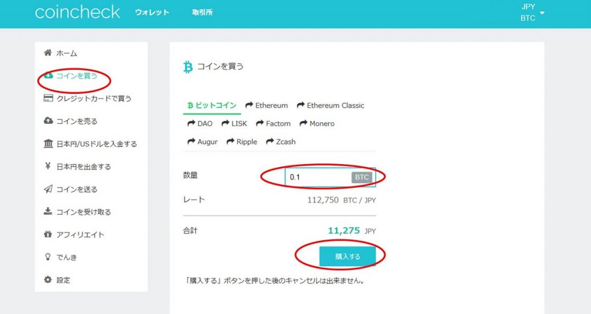The width and height of the screenshot is (591, 314).
Task: Click the credit card icon in sidebar
Action: point(48,98)
